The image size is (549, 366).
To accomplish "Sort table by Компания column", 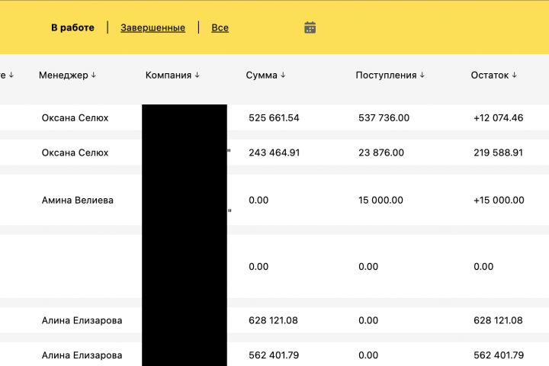I will (x=172, y=75).
